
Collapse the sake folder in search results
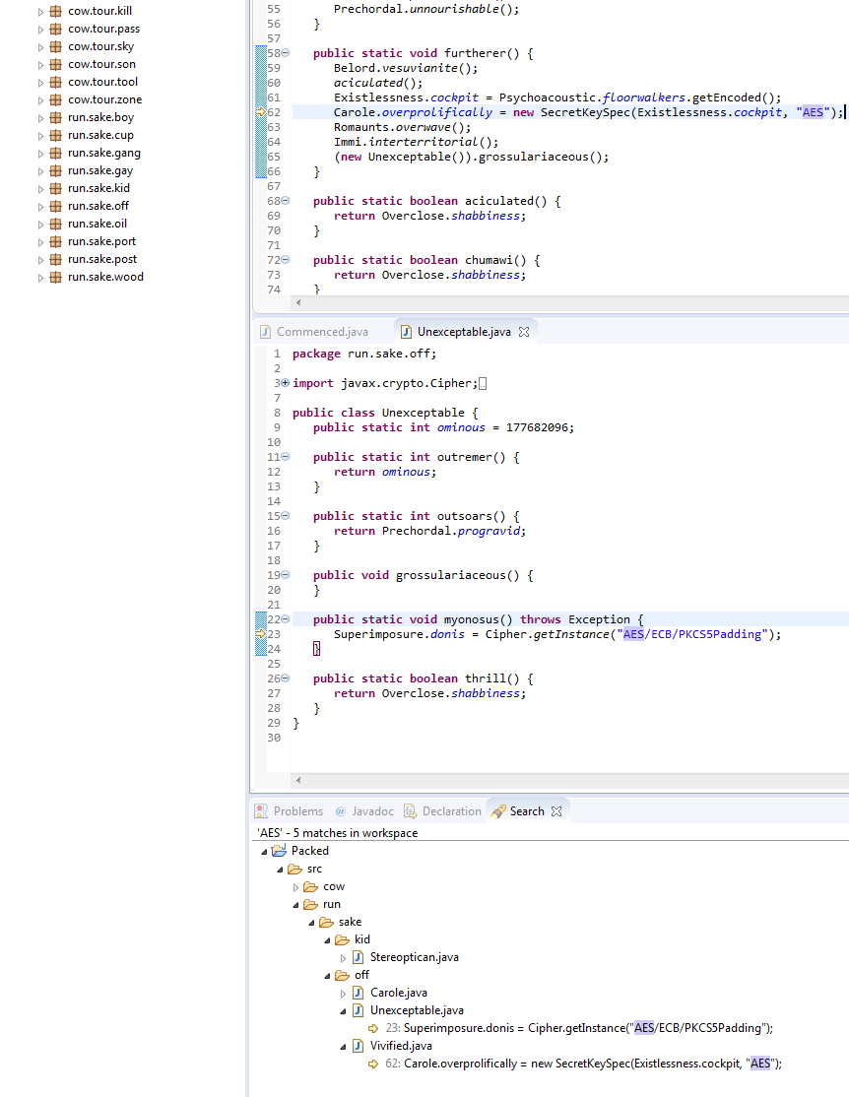[x=311, y=923]
